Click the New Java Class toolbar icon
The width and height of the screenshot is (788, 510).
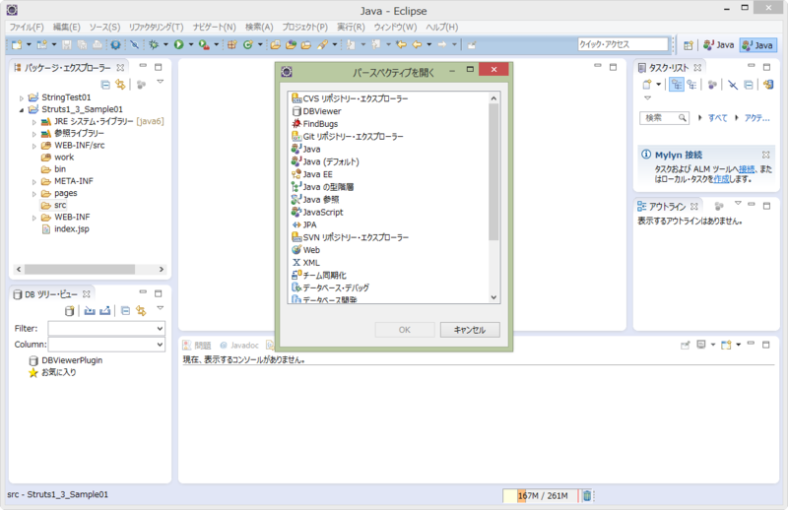click(x=248, y=44)
